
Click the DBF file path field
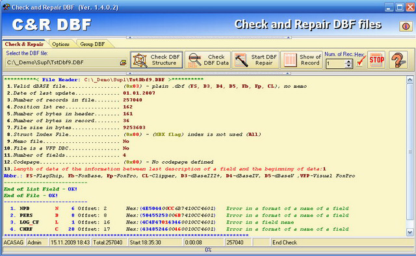coord(62,62)
